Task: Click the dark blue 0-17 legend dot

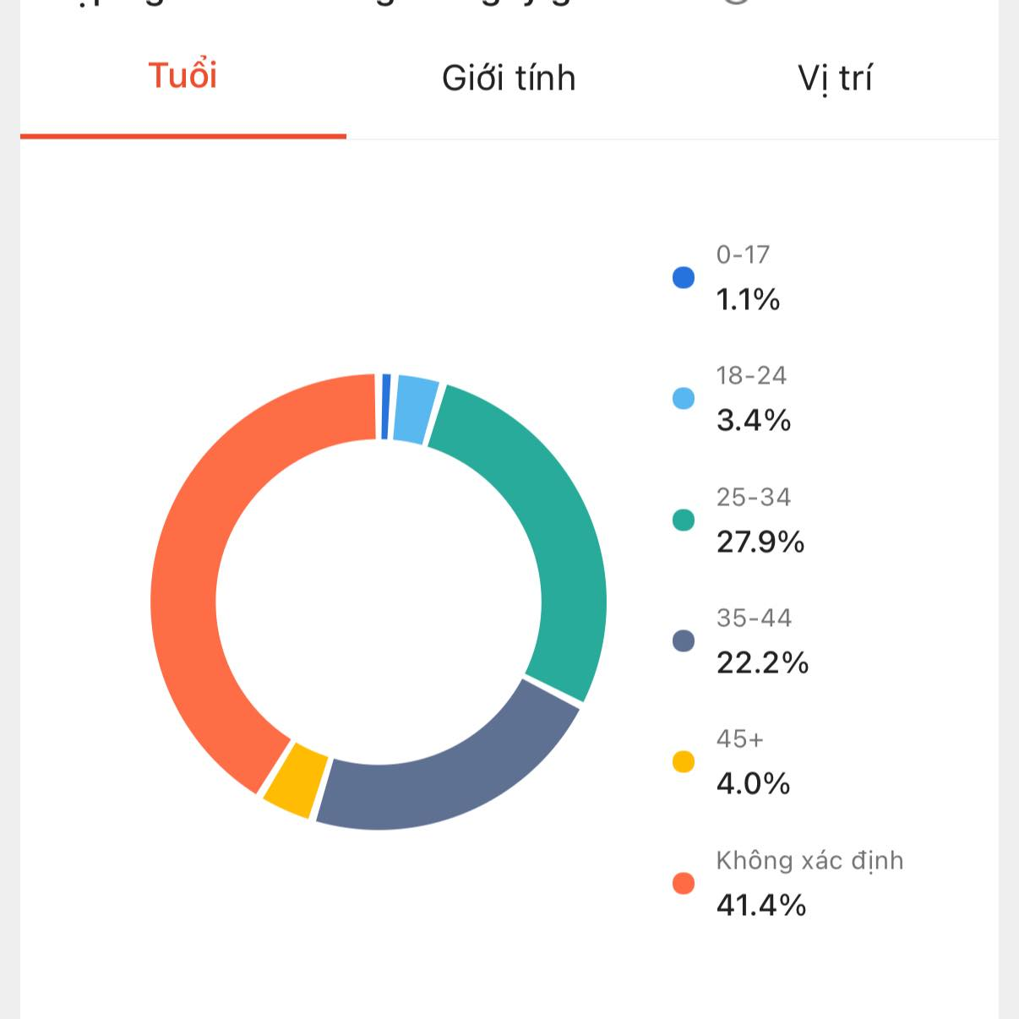Action: [684, 277]
